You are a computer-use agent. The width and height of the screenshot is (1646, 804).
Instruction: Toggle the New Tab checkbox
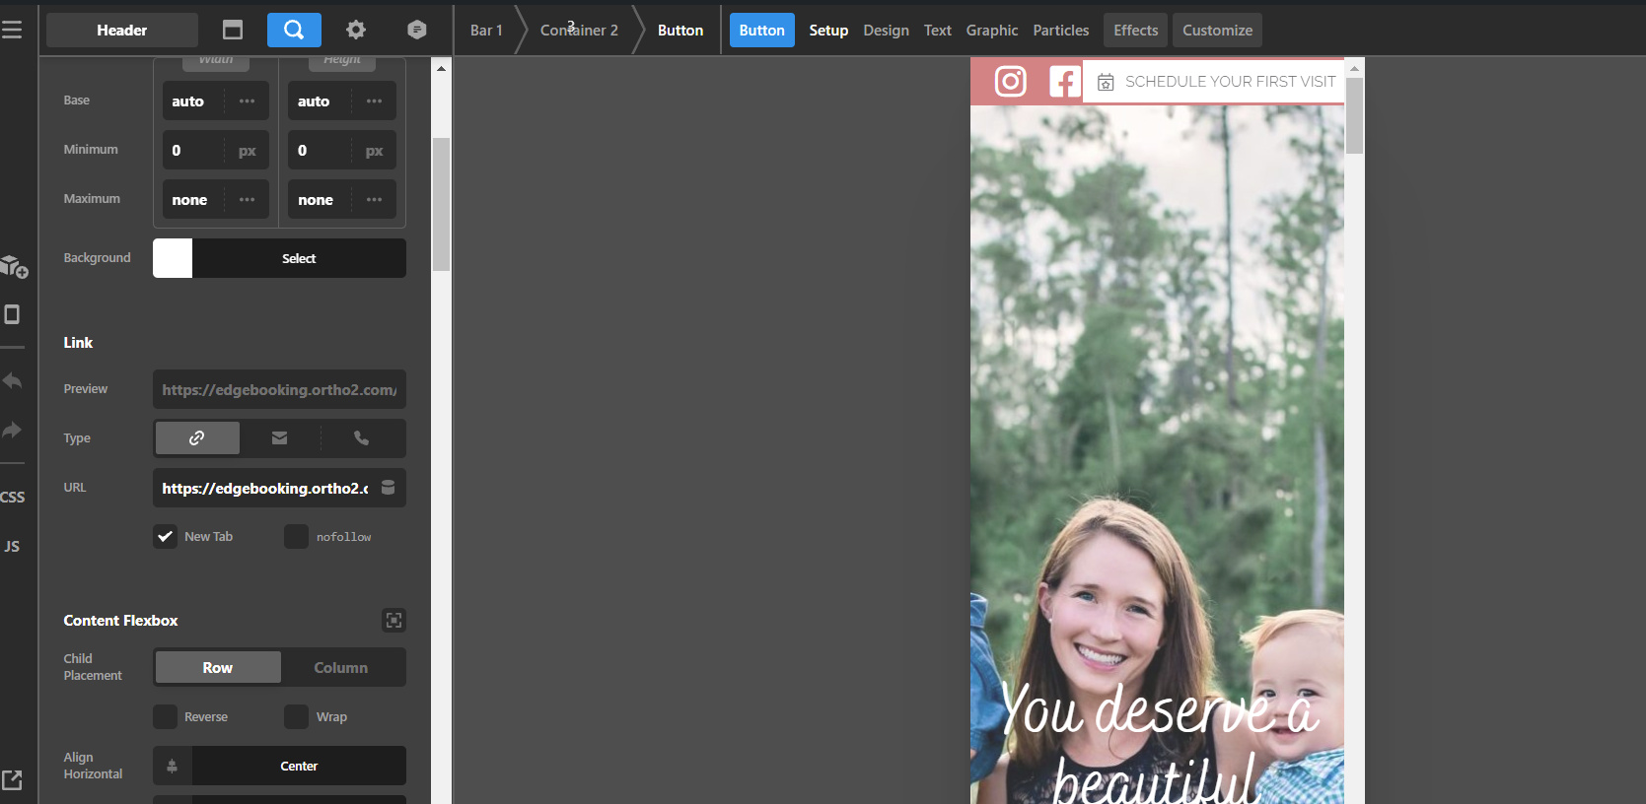[x=166, y=537]
